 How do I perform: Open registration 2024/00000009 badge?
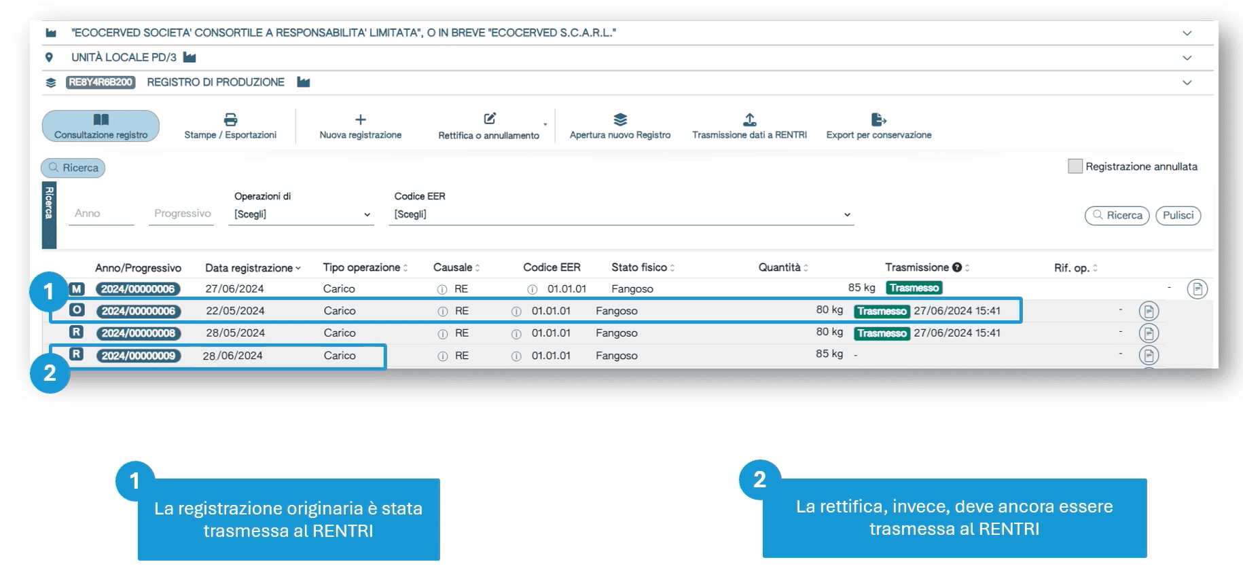[138, 356]
